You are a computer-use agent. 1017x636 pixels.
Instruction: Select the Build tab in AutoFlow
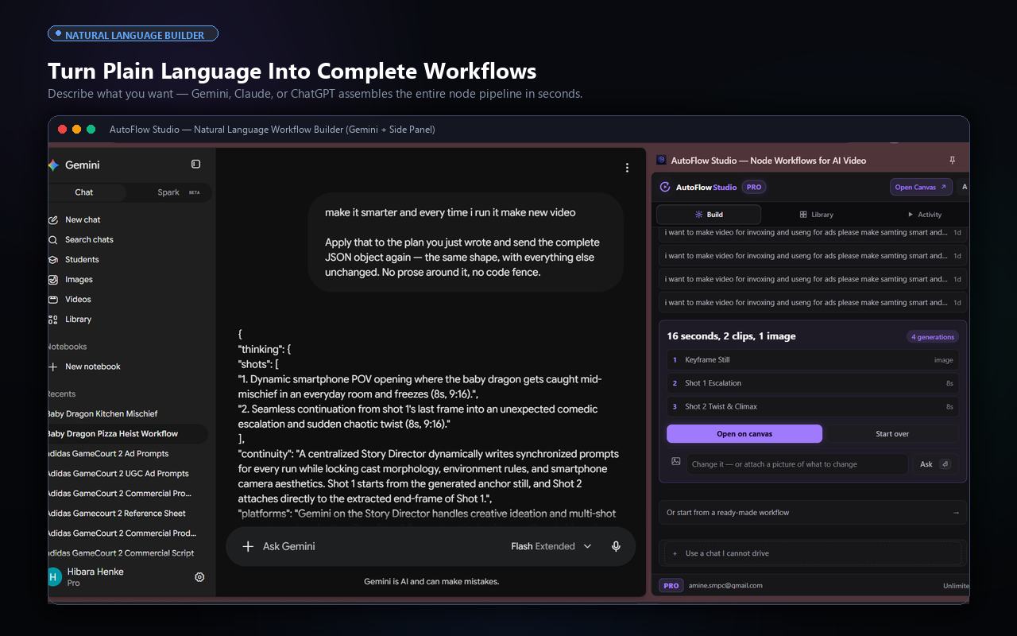[x=709, y=215]
